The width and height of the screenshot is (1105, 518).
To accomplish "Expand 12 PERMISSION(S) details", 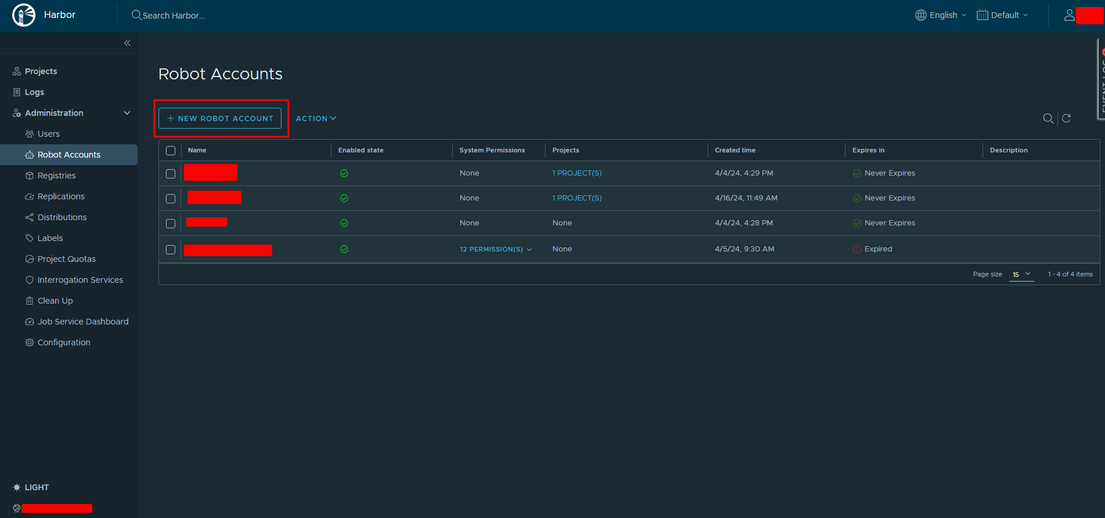I will tap(496, 249).
